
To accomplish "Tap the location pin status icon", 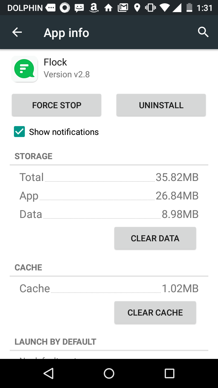I will [137, 8].
